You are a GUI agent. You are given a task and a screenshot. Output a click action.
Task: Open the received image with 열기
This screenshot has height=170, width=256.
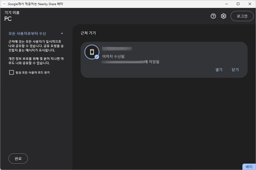point(219,70)
